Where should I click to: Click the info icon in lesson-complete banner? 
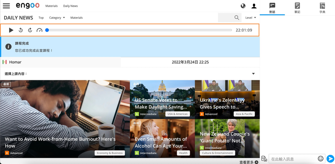click(x=8, y=46)
